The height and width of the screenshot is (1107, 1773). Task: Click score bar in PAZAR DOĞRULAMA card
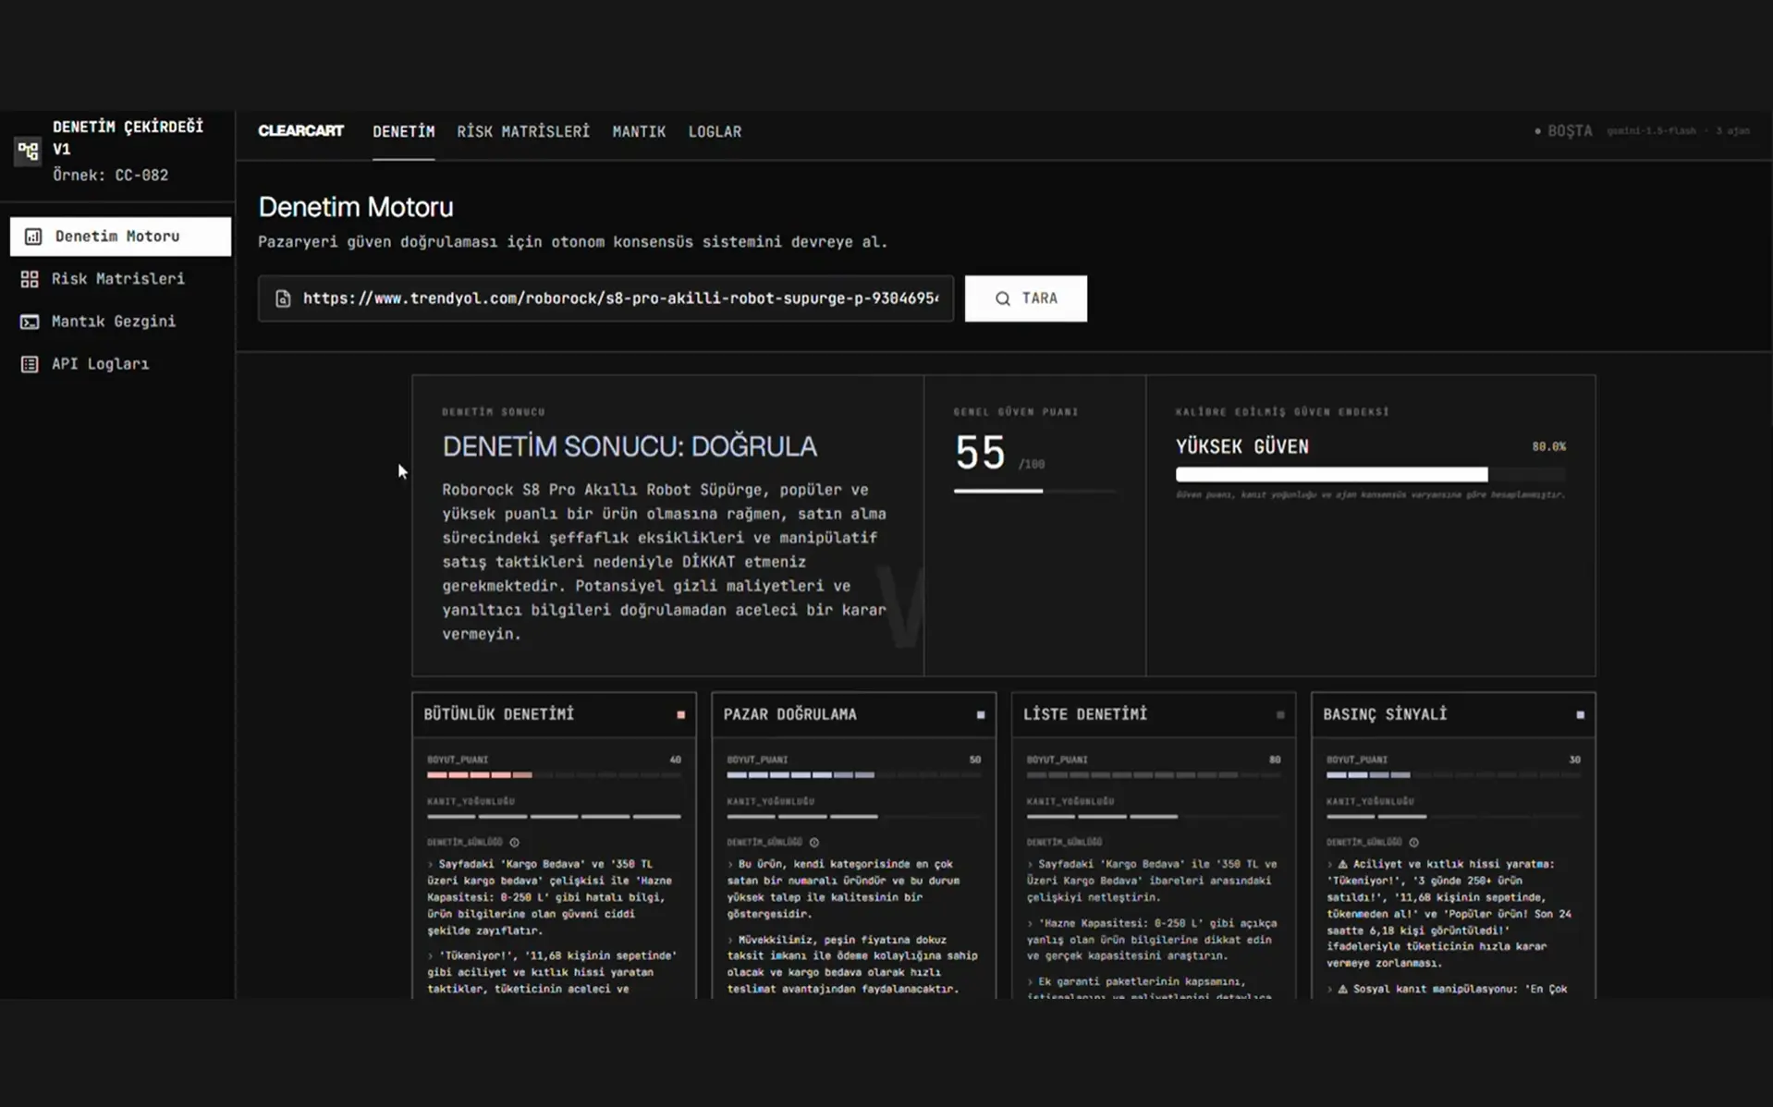853,775
